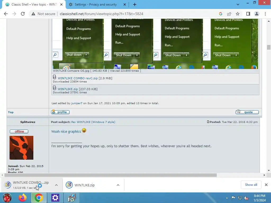Click the browser forward arrow
Image resolution: width=271 pixels, height=203 pixels.
tap(14, 14)
